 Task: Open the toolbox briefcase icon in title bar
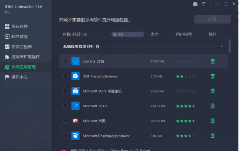click(195, 4)
